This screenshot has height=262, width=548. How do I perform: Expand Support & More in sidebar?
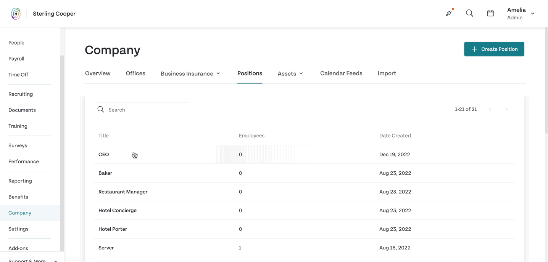pyautogui.click(x=33, y=259)
